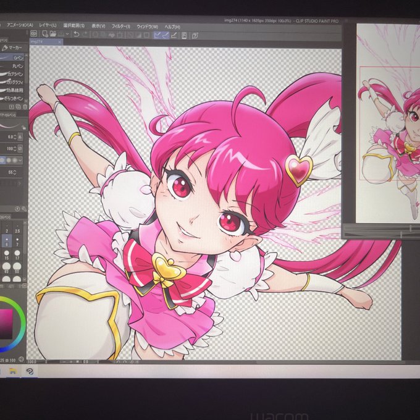Toggle Snap to Special Ruler icon
Viewport: 420px width, 420px height.
[x=166, y=35]
